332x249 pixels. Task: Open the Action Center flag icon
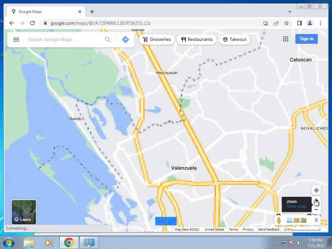(x=291, y=243)
